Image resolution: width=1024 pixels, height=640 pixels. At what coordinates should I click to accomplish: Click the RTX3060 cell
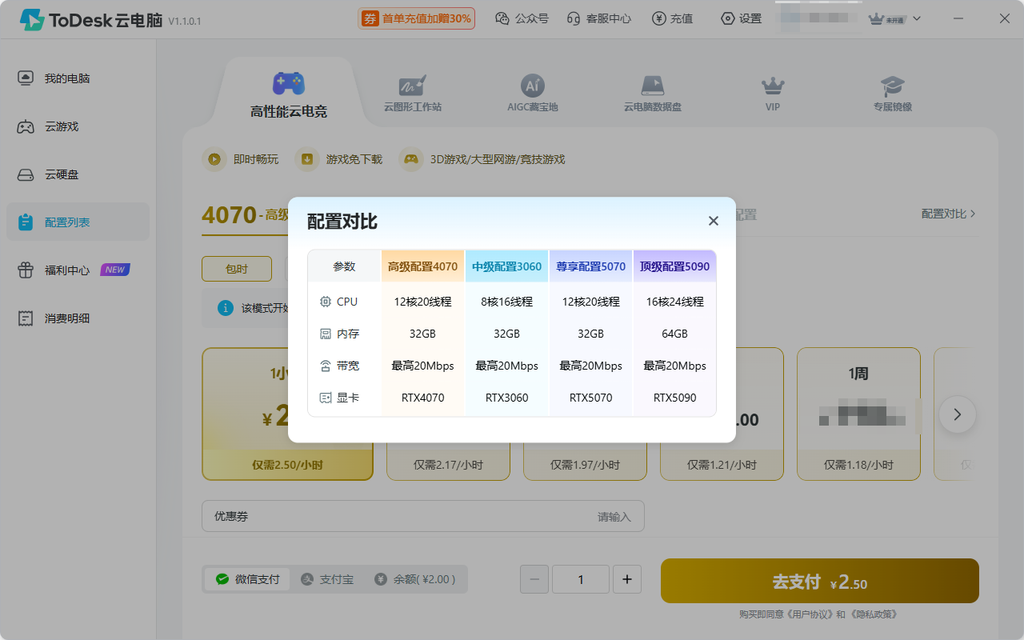[506, 398]
